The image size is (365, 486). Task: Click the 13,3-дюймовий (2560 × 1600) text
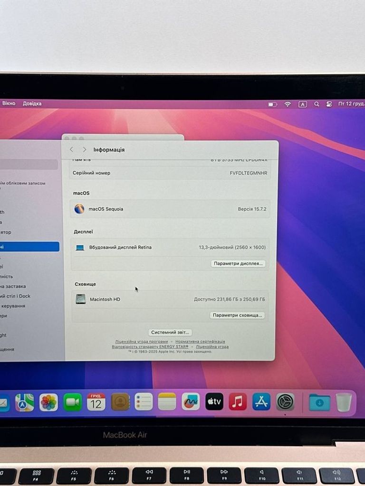[x=232, y=247]
